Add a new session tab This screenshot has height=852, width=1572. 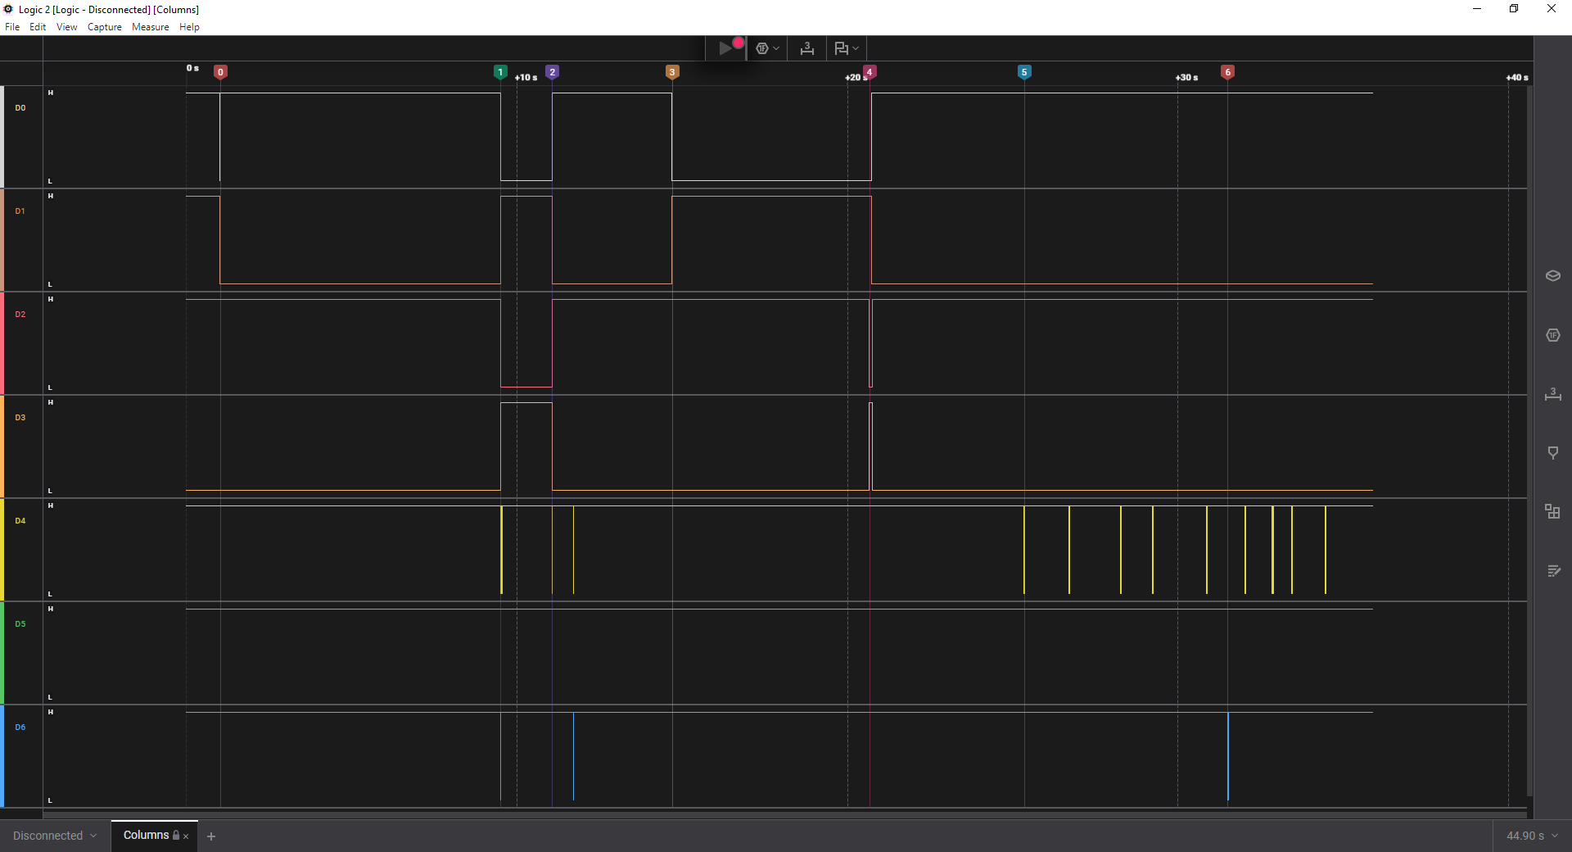(211, 836)
